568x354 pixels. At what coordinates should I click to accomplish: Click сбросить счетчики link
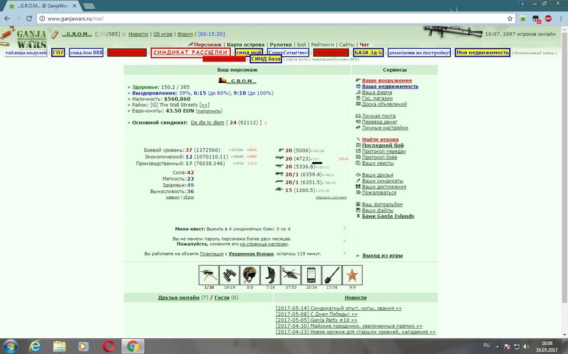click(331, 197)
